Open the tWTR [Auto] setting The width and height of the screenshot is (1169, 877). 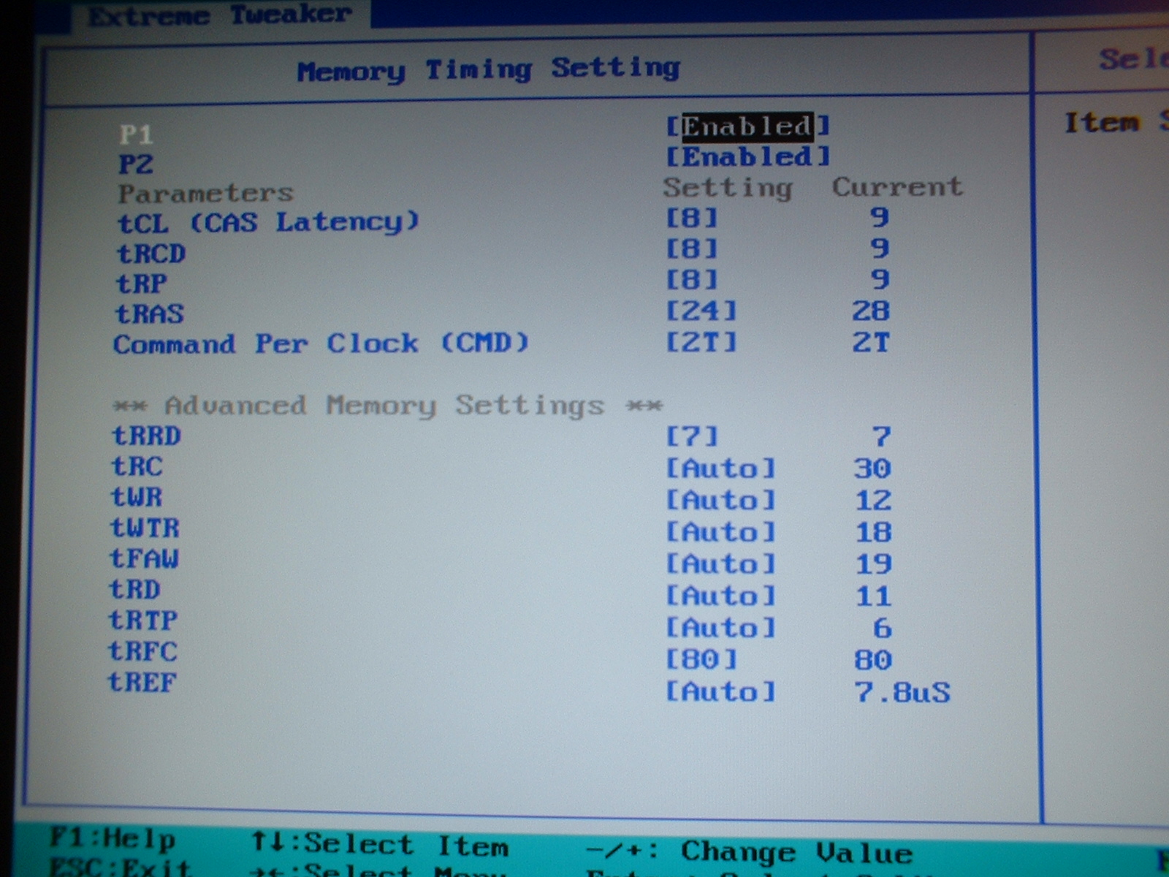(720, 532)
